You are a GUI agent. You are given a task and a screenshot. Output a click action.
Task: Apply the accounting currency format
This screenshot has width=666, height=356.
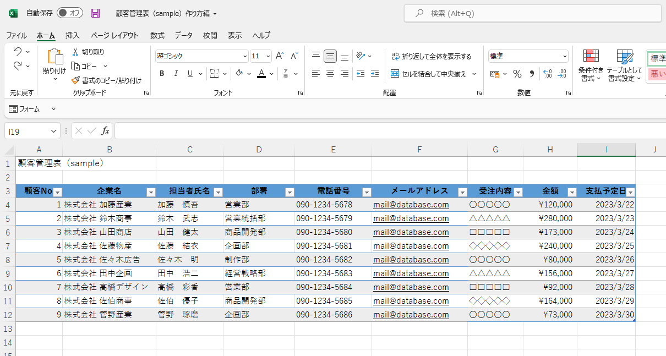[494, 74]
